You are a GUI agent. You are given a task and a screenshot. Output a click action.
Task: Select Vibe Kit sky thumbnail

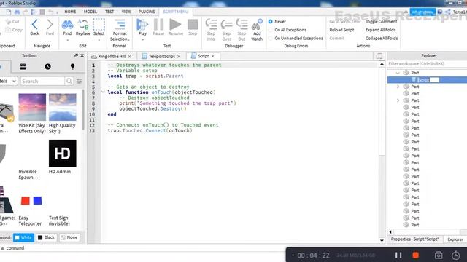(32, 107)
